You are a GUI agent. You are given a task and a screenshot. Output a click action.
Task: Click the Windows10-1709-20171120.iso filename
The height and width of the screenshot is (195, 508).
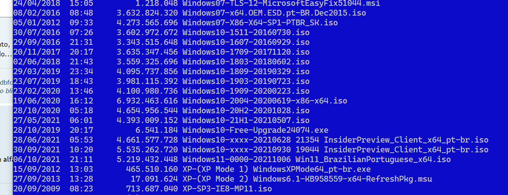coord(246,52)
